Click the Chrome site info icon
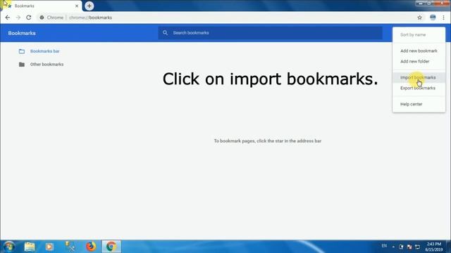The height and width of the screenshot is (253, 451). pyautogui.click(x=42, y=18)
